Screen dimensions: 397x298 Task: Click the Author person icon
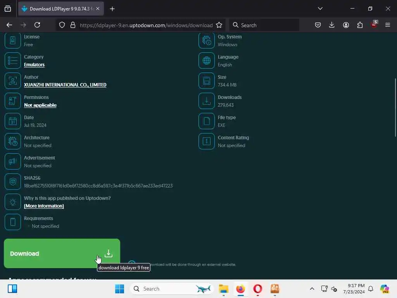(x=13, y=81)
